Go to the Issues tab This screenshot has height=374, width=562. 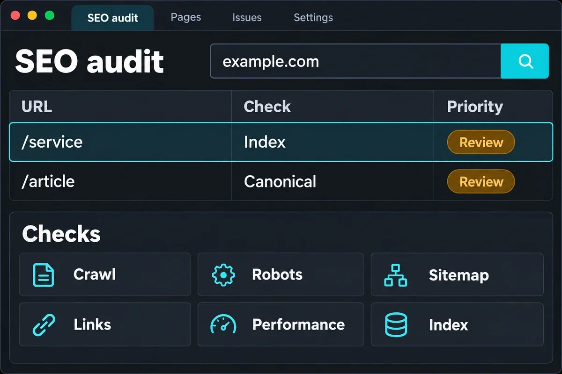247,18
